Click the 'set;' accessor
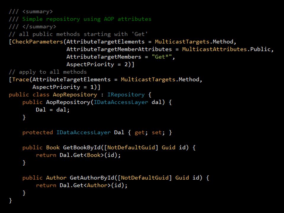 pos(158,133)
